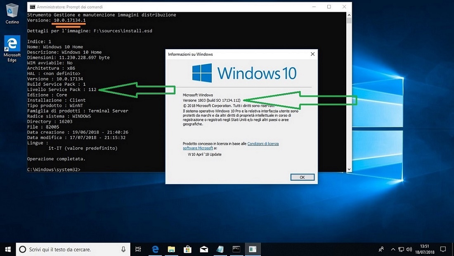
Task: Open Microsoft Store from the taskbar
Action: 188,249
